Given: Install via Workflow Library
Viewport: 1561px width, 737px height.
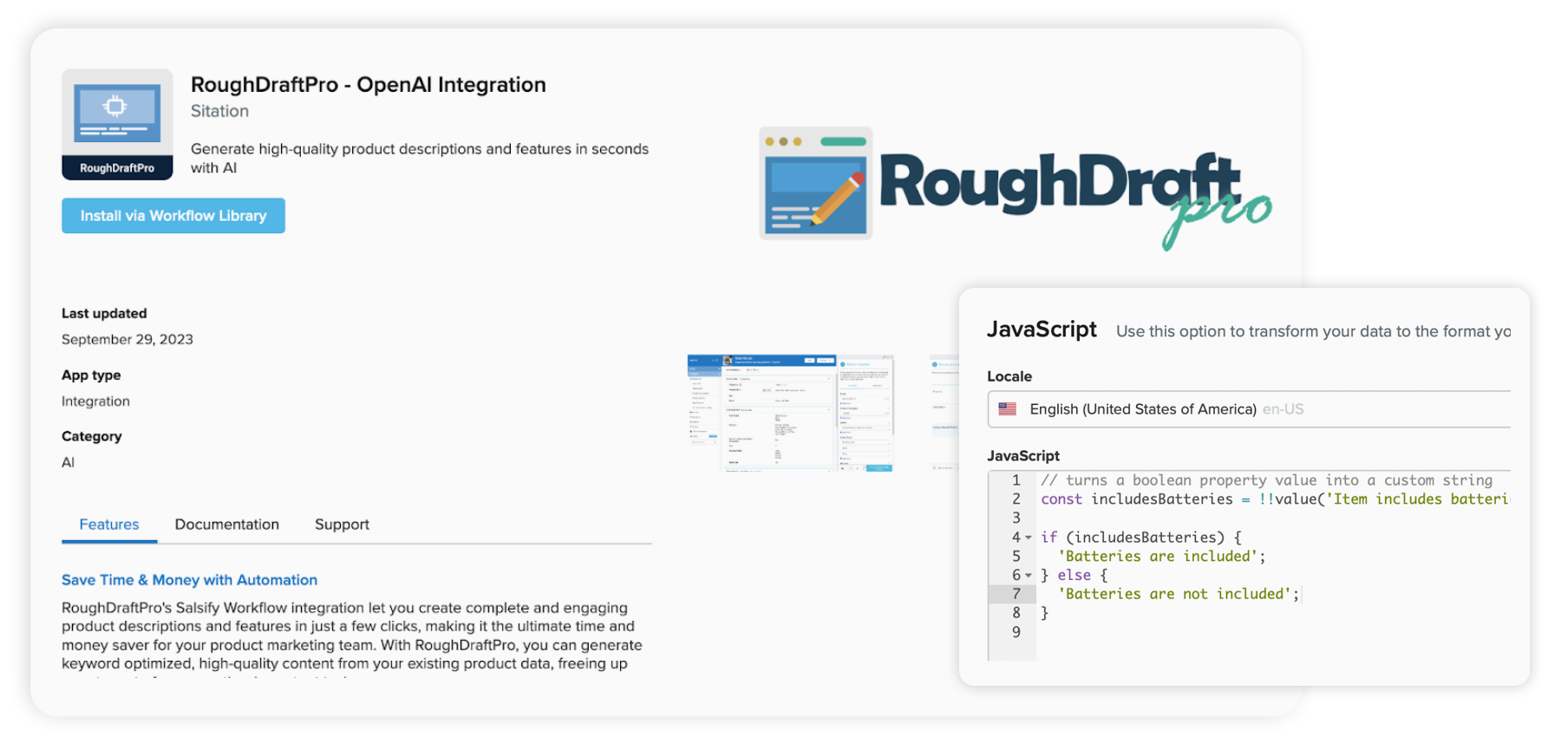Looking at the screenshot, I should (x=173, y=216).
